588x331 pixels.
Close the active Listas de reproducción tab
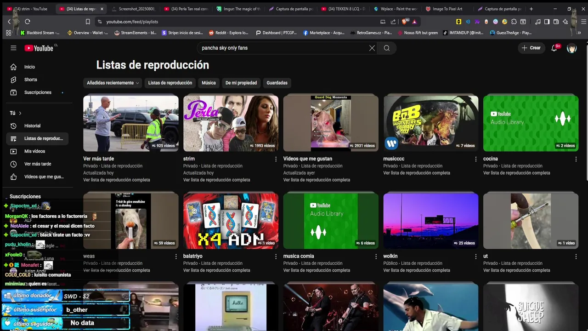102,9
